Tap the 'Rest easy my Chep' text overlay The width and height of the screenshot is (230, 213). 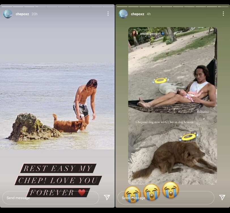58,180
